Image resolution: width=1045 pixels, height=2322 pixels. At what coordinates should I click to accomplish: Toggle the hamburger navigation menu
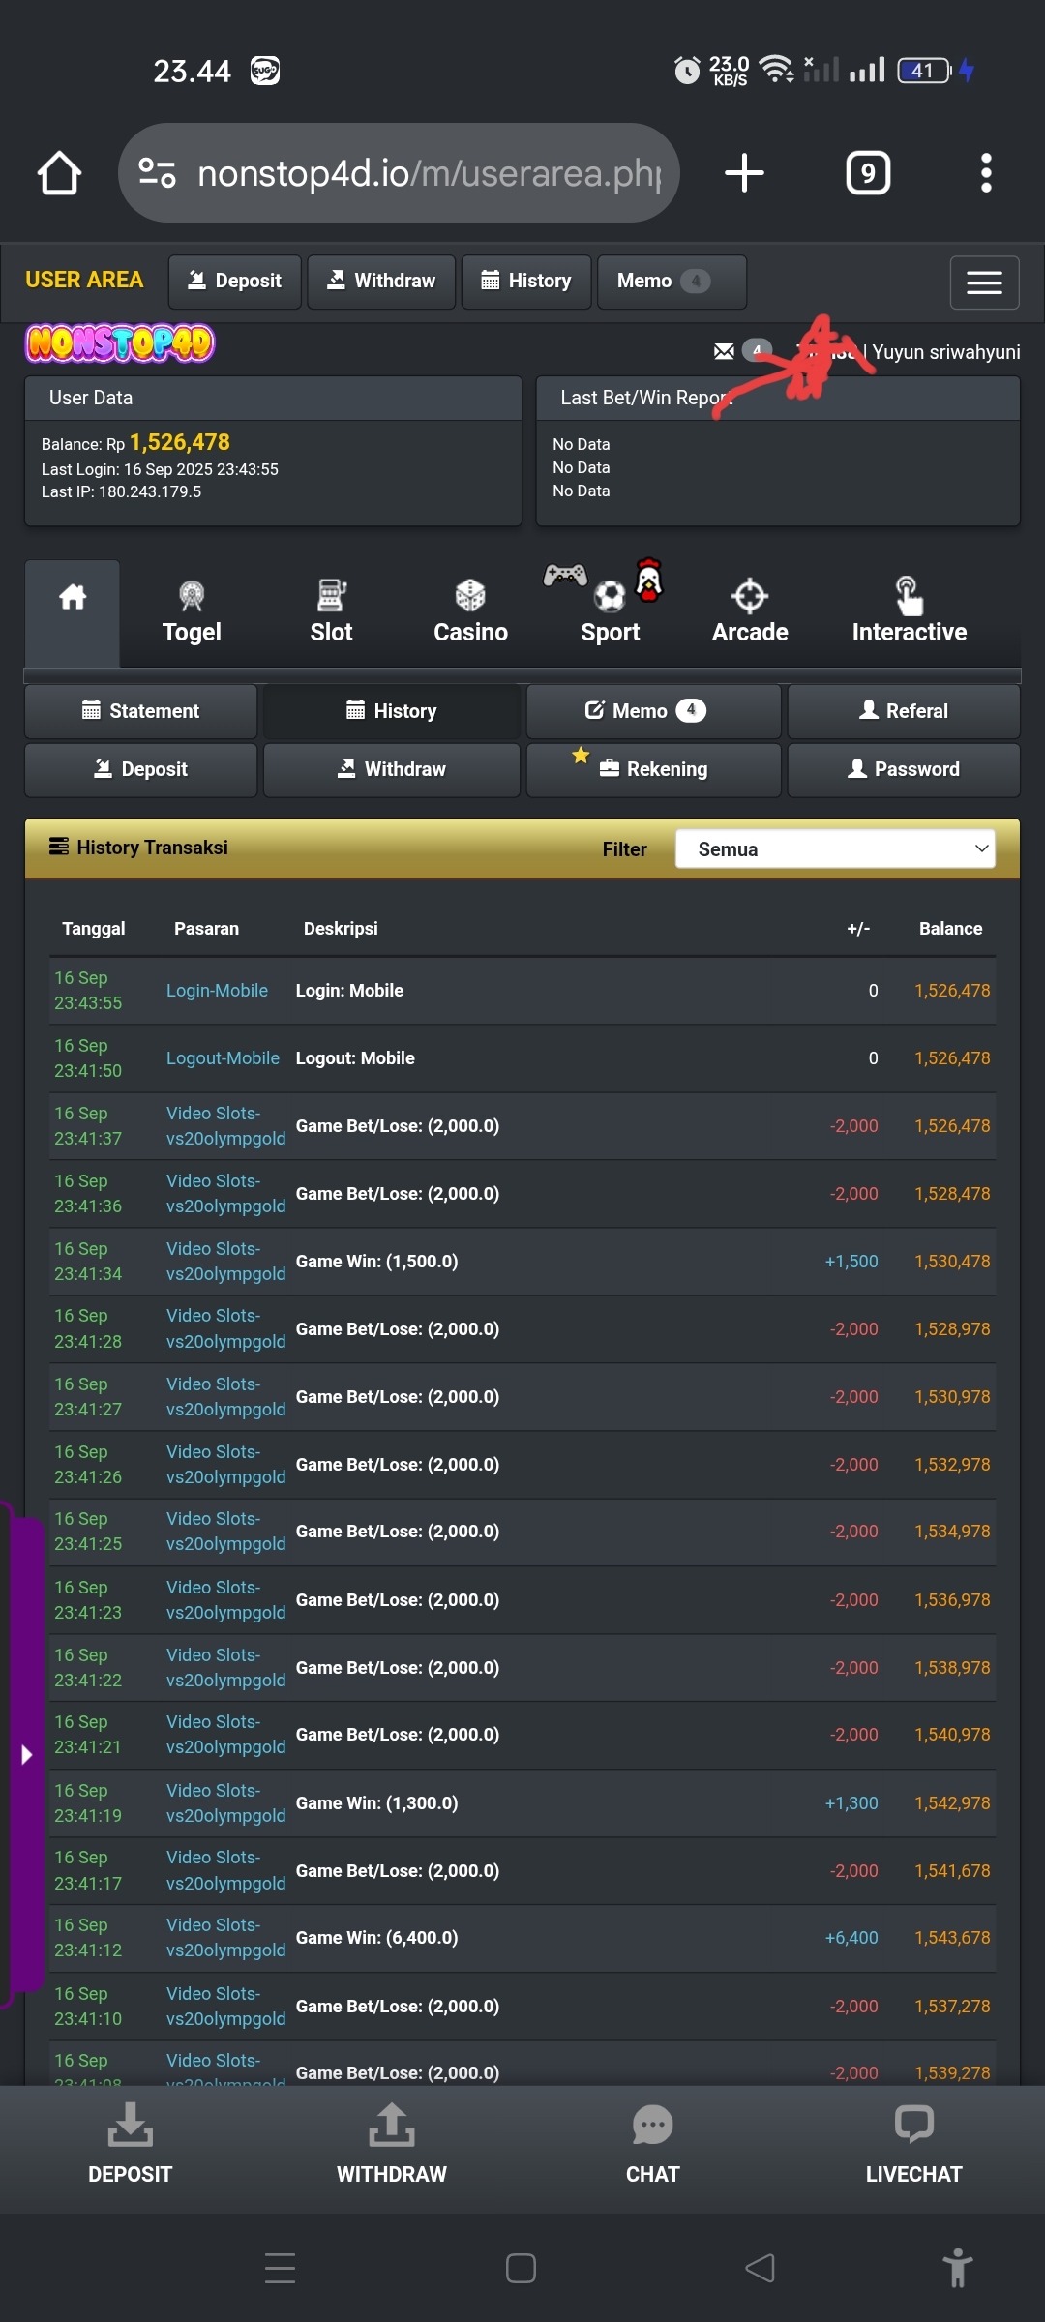click(983, 283)
